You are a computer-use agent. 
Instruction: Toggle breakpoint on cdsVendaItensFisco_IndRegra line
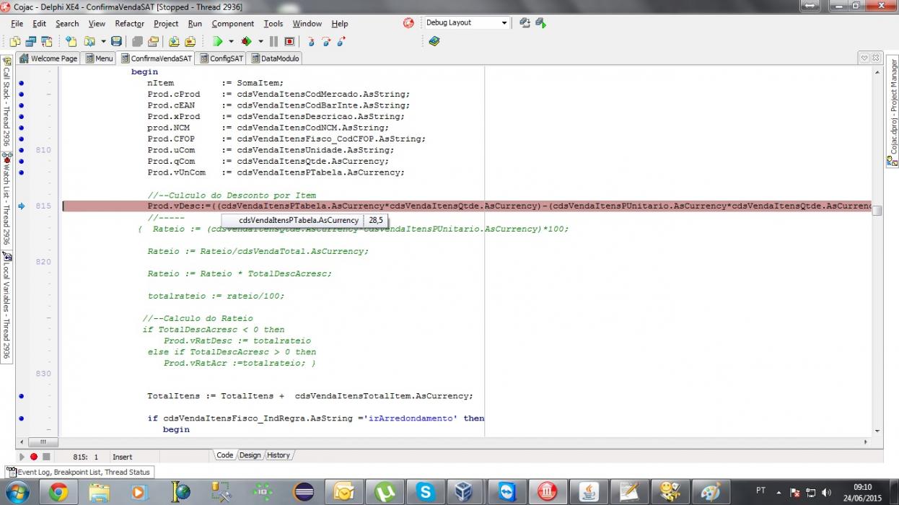tap(22, 418)
